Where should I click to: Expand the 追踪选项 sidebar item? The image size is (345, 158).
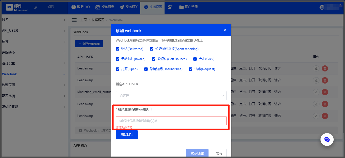[x=34, y=52]
